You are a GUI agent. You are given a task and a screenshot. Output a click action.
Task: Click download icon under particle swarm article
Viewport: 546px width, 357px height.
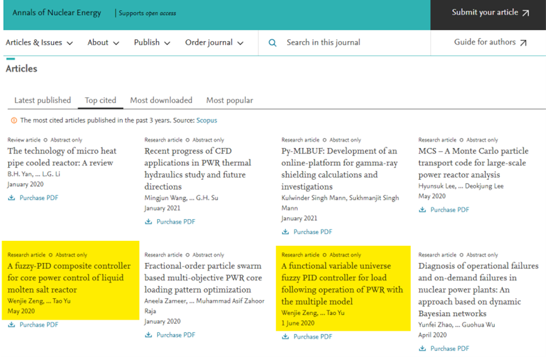click(x=149, y=335)
